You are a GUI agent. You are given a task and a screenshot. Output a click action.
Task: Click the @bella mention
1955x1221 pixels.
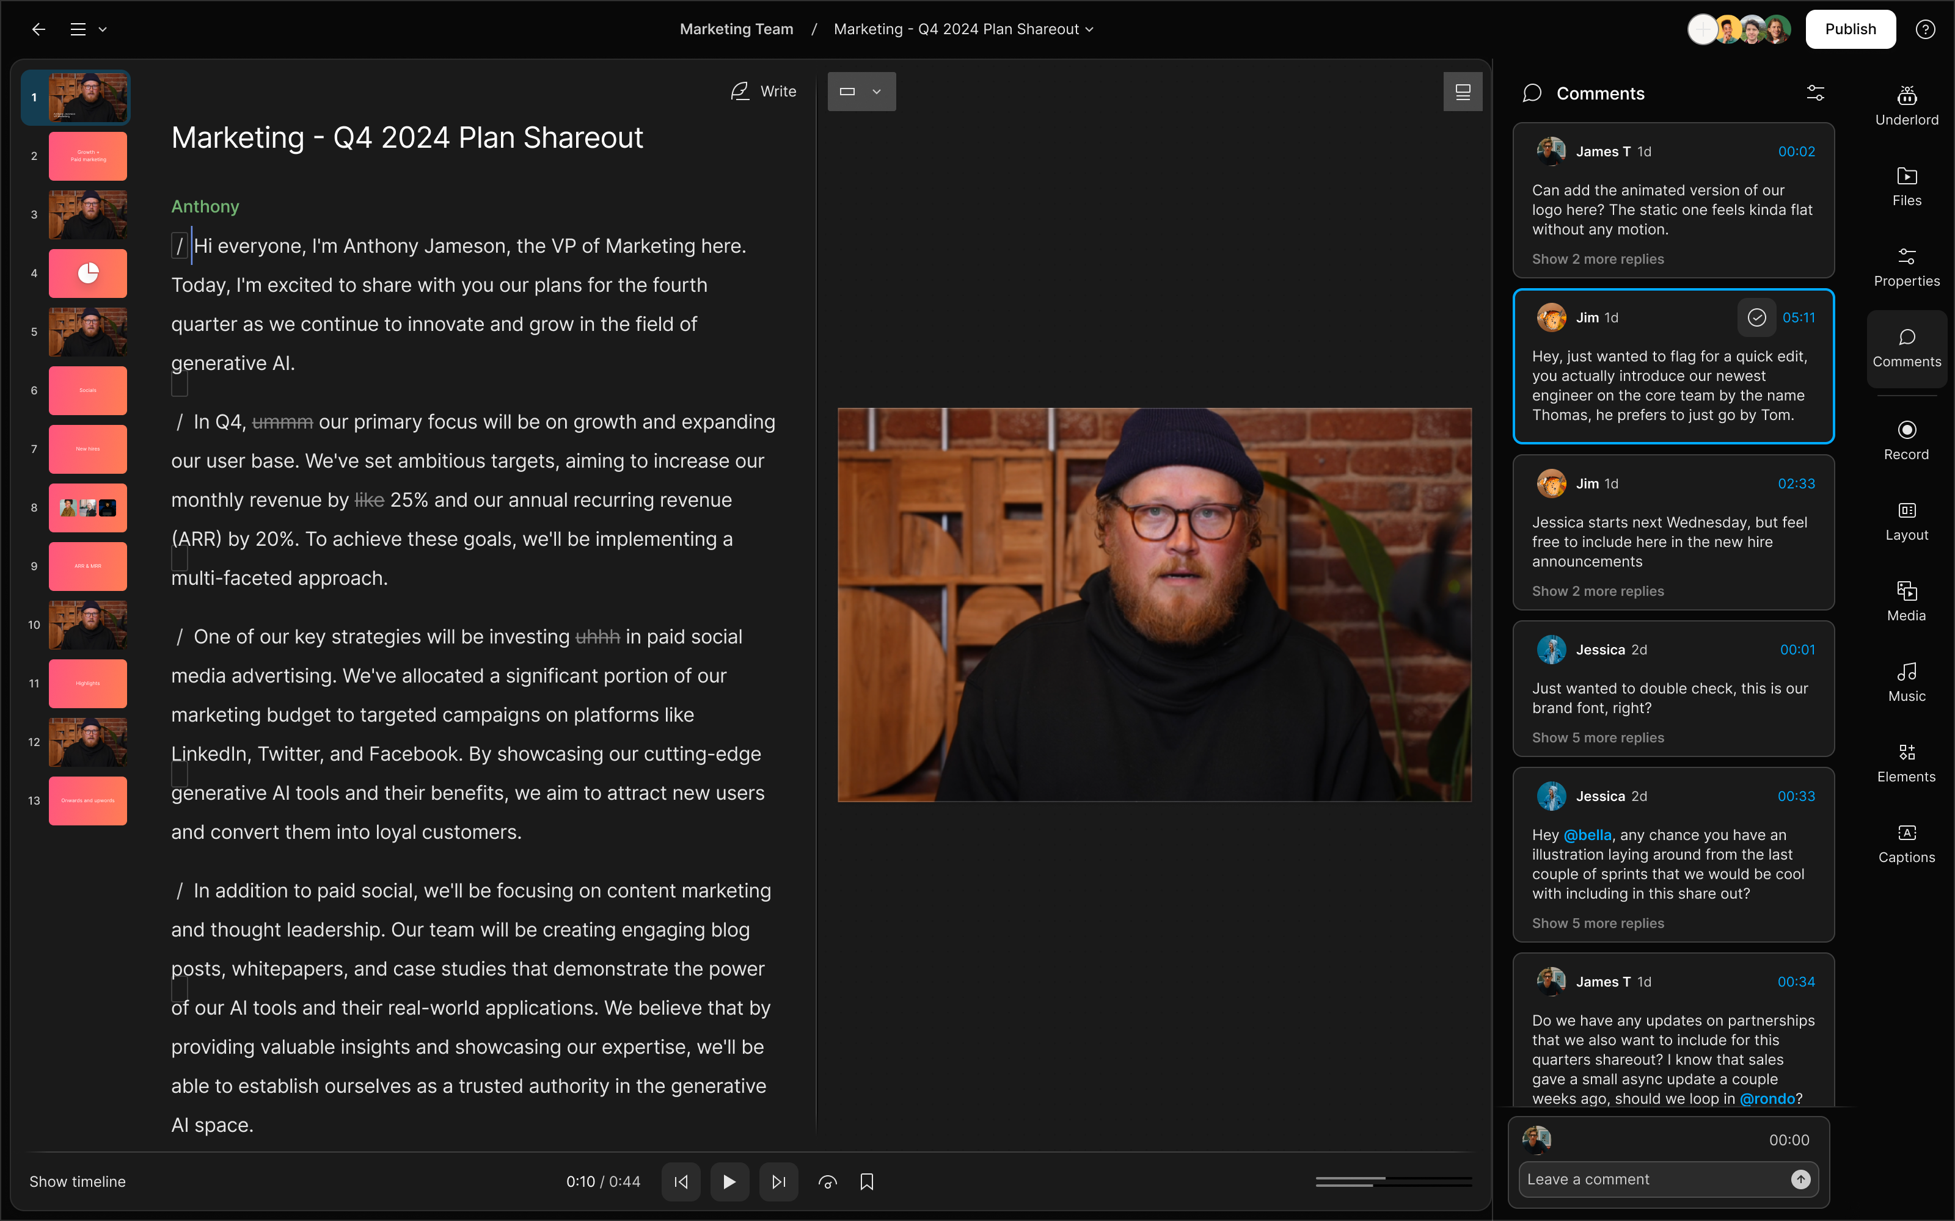coord(1587,835)
